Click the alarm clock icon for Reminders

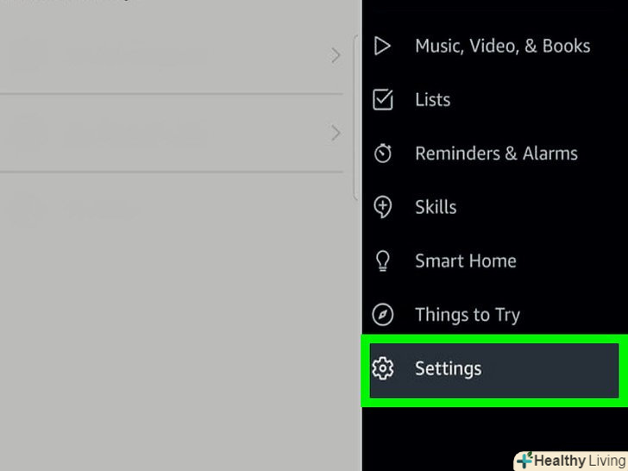coord(382,154)
